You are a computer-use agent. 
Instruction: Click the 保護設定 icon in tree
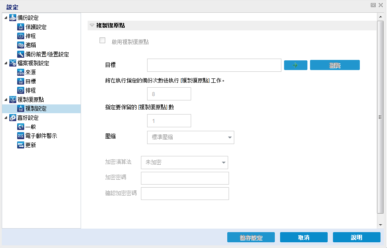20,27
